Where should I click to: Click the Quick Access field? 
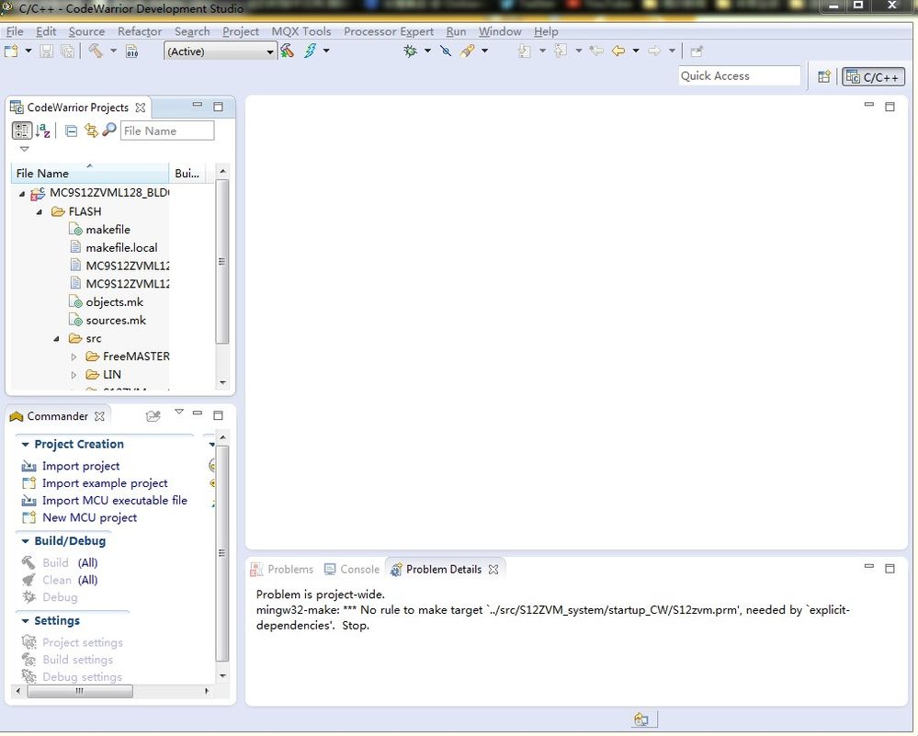(x=739, y=76)
